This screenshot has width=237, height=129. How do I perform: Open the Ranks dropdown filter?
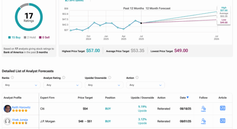click(x=21, y=85)
